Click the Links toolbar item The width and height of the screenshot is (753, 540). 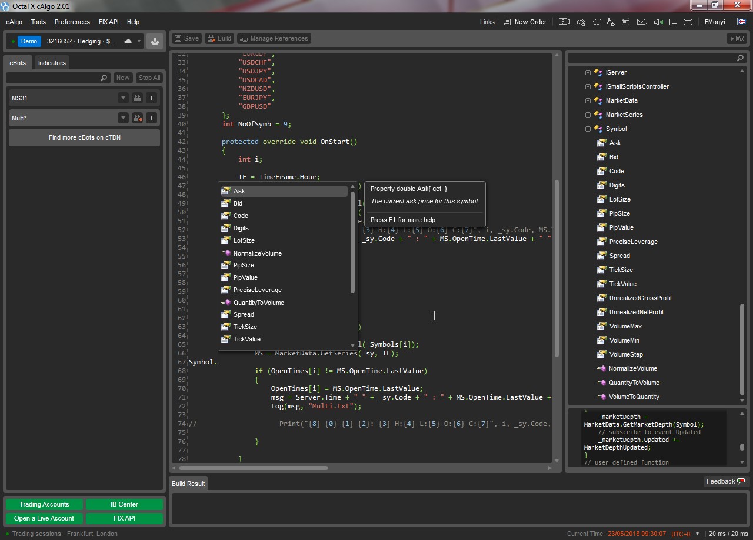click(487, 22)
